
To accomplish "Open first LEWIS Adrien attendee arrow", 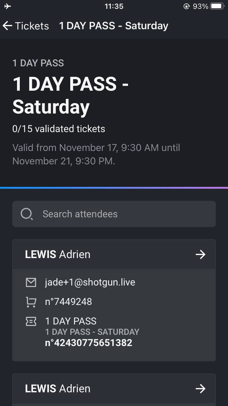I will (x=200, y=254).
